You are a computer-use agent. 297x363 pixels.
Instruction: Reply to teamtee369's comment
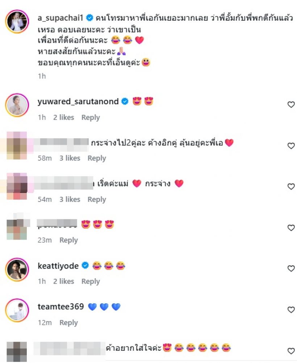68,322
